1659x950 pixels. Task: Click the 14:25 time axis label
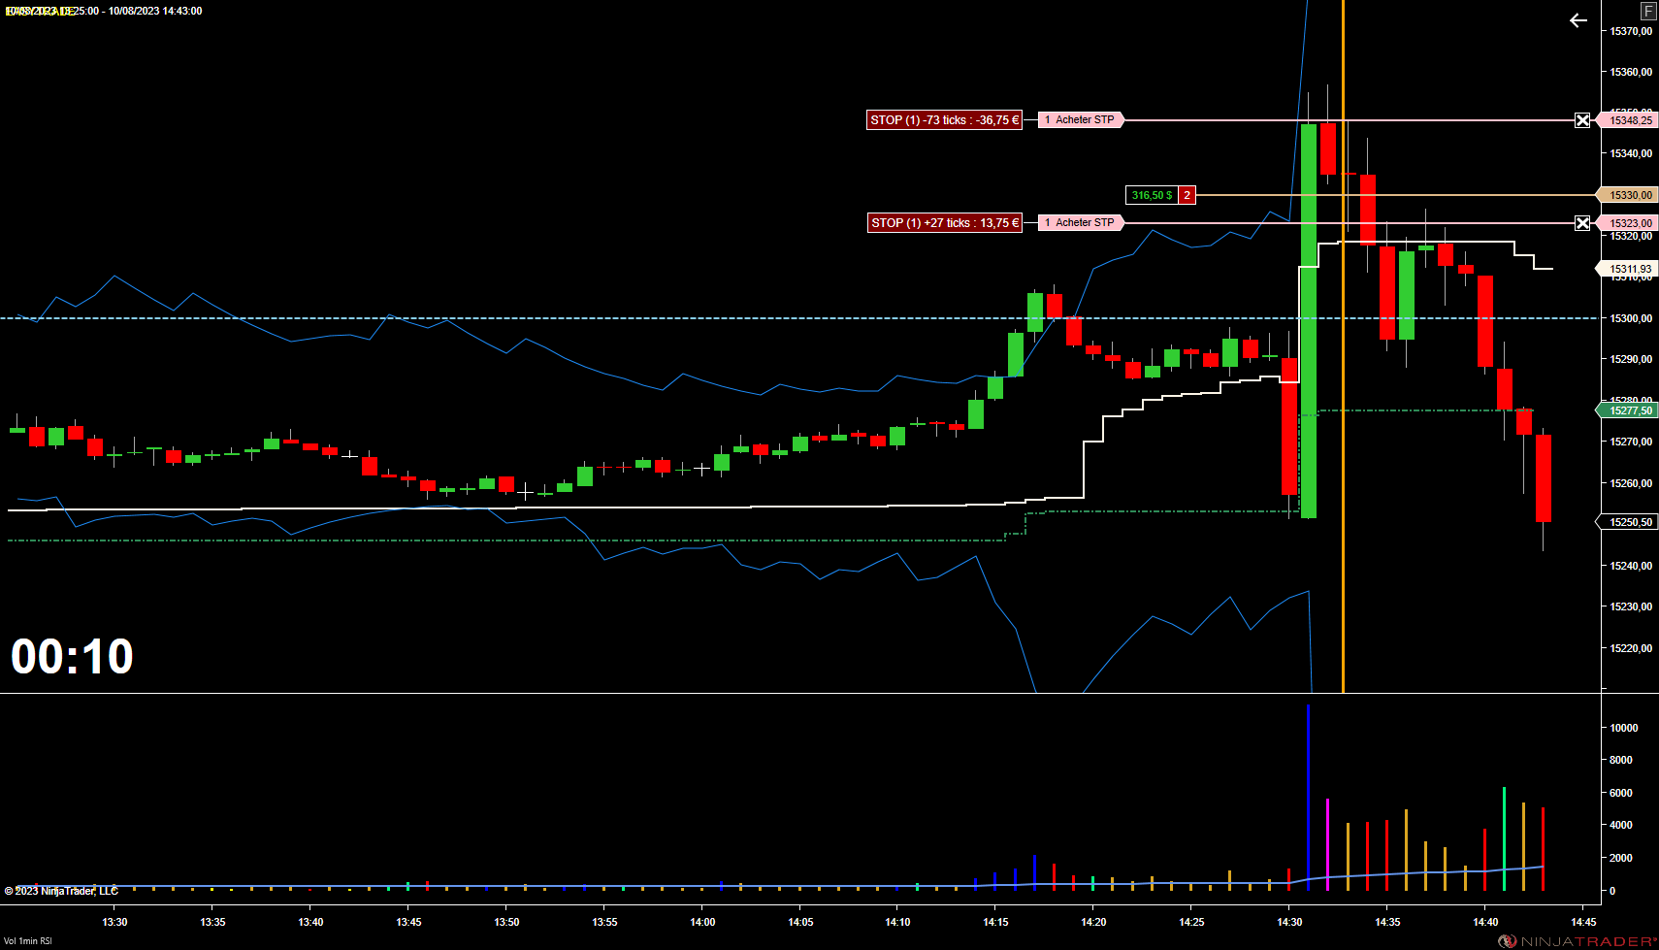click(1191, 922)
